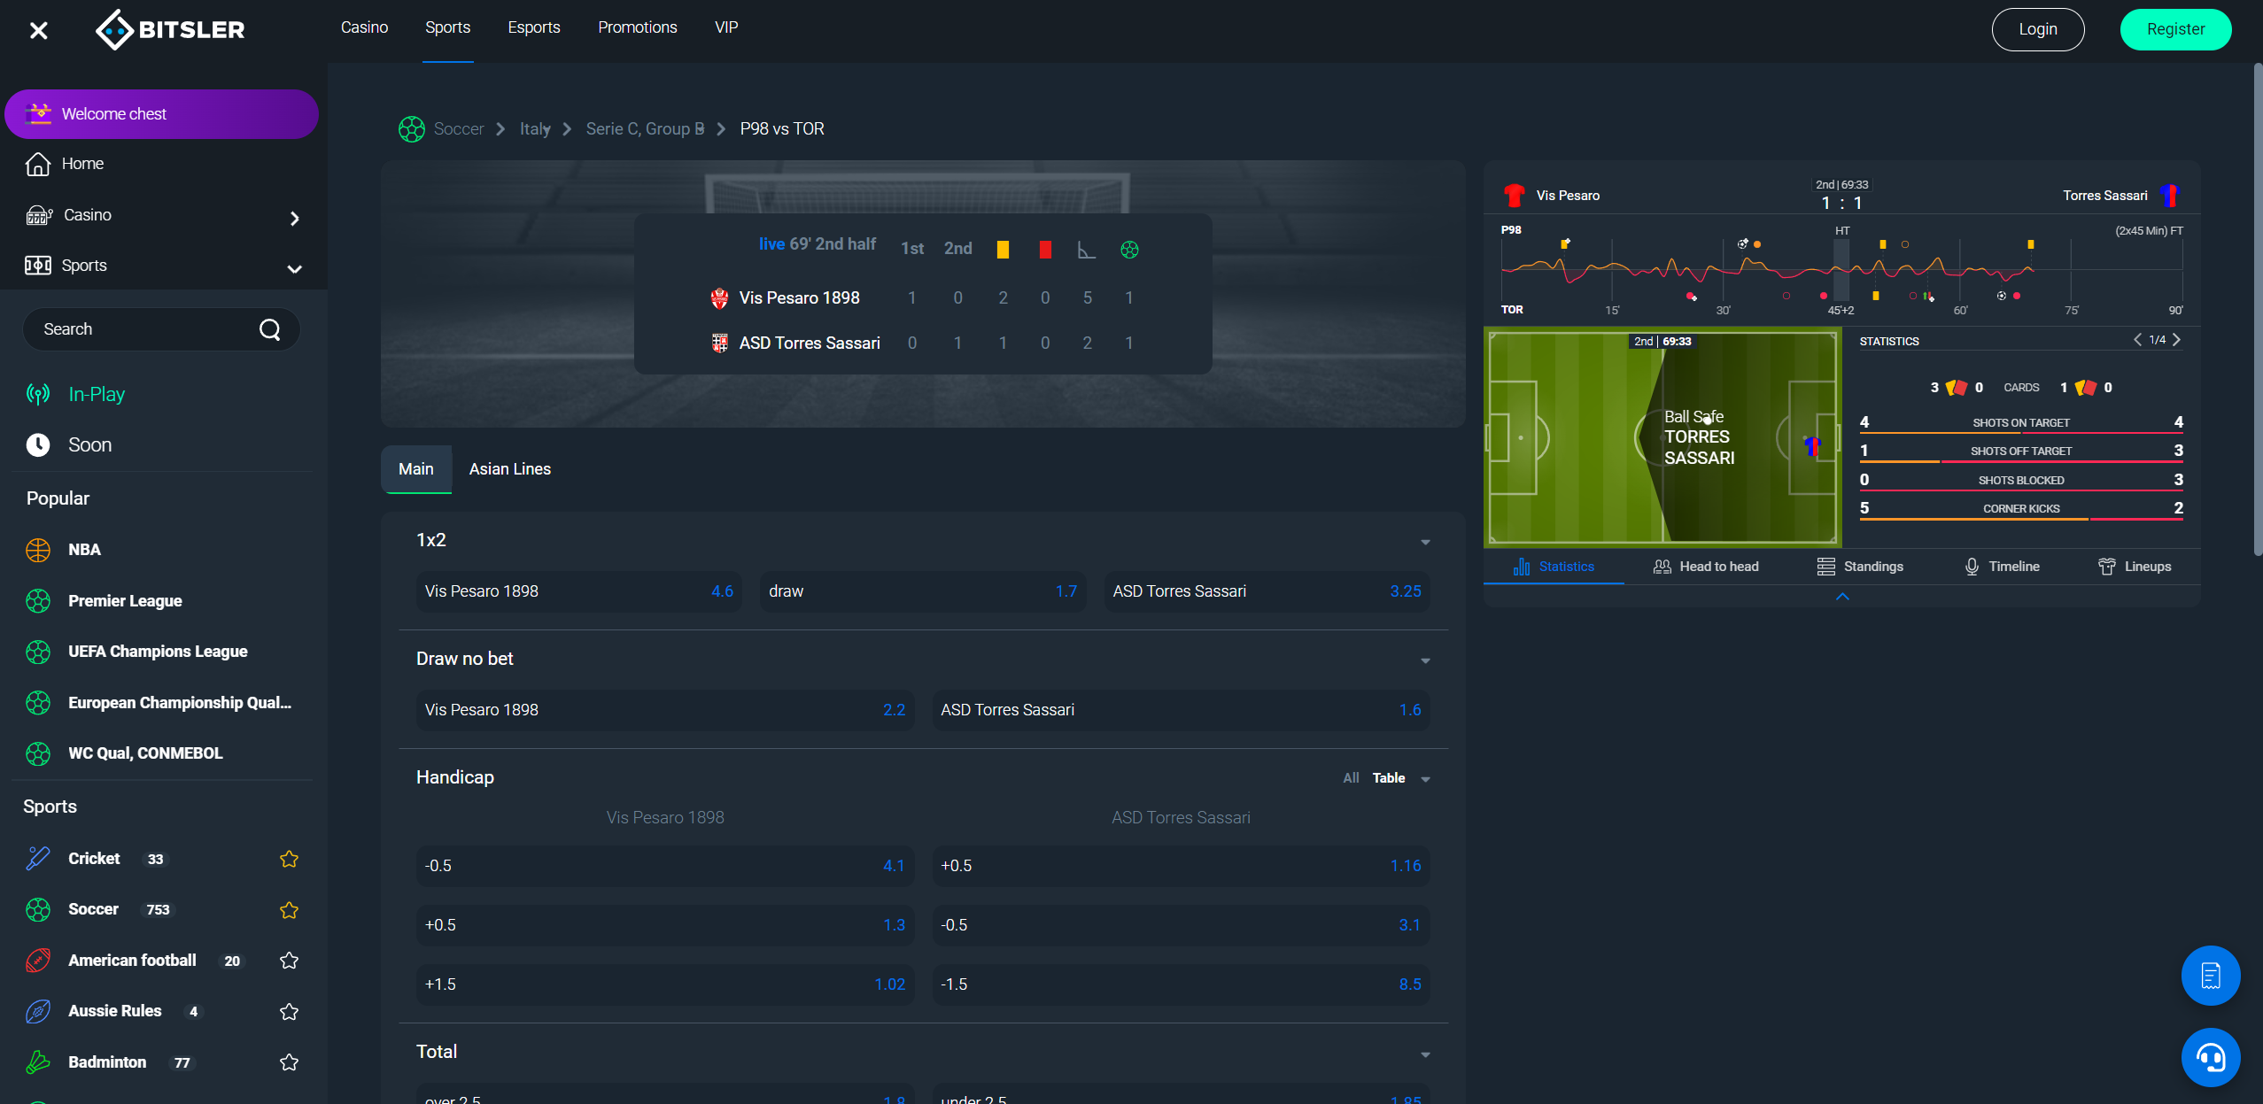2263x1104 pixels.
Task: Expand the Draw no bet section
Action: (x=1426, y=658)
